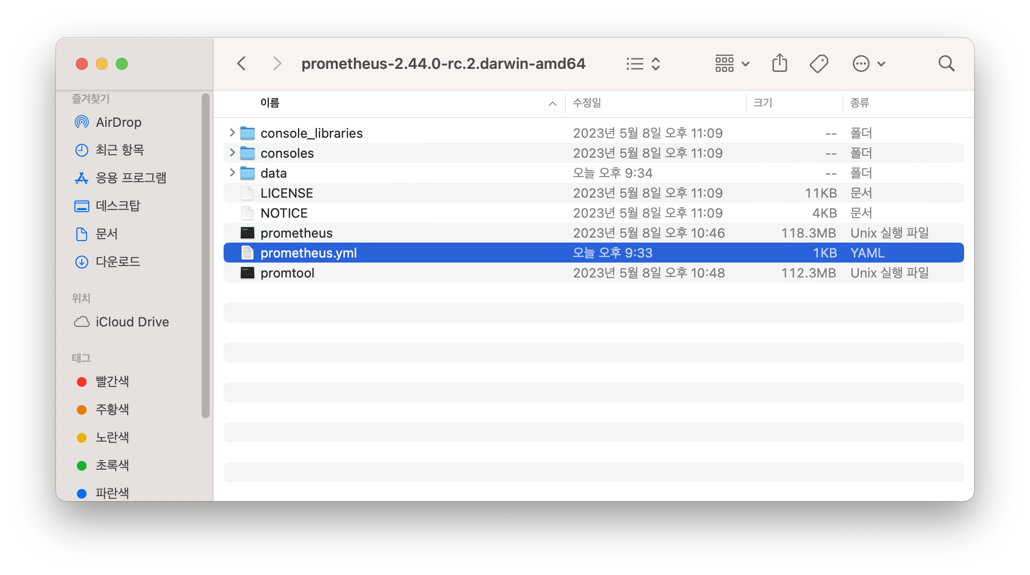The height and width of the screenshot is (575, 1030).
Task: Open the 다운로드 sidebar folder
Action: pos(118,262)
